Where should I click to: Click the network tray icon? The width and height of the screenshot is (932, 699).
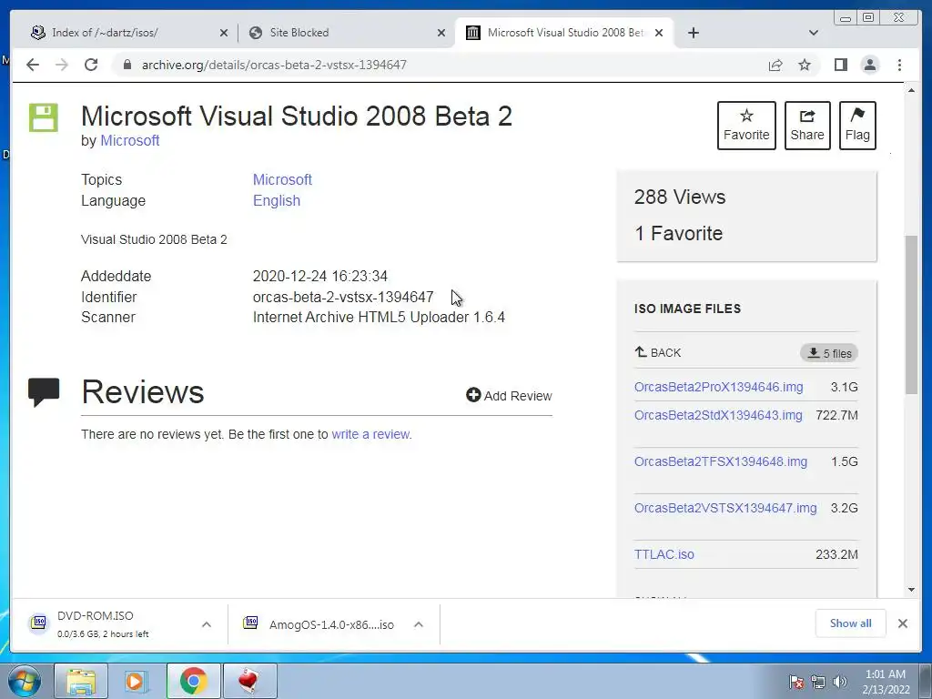818,682
